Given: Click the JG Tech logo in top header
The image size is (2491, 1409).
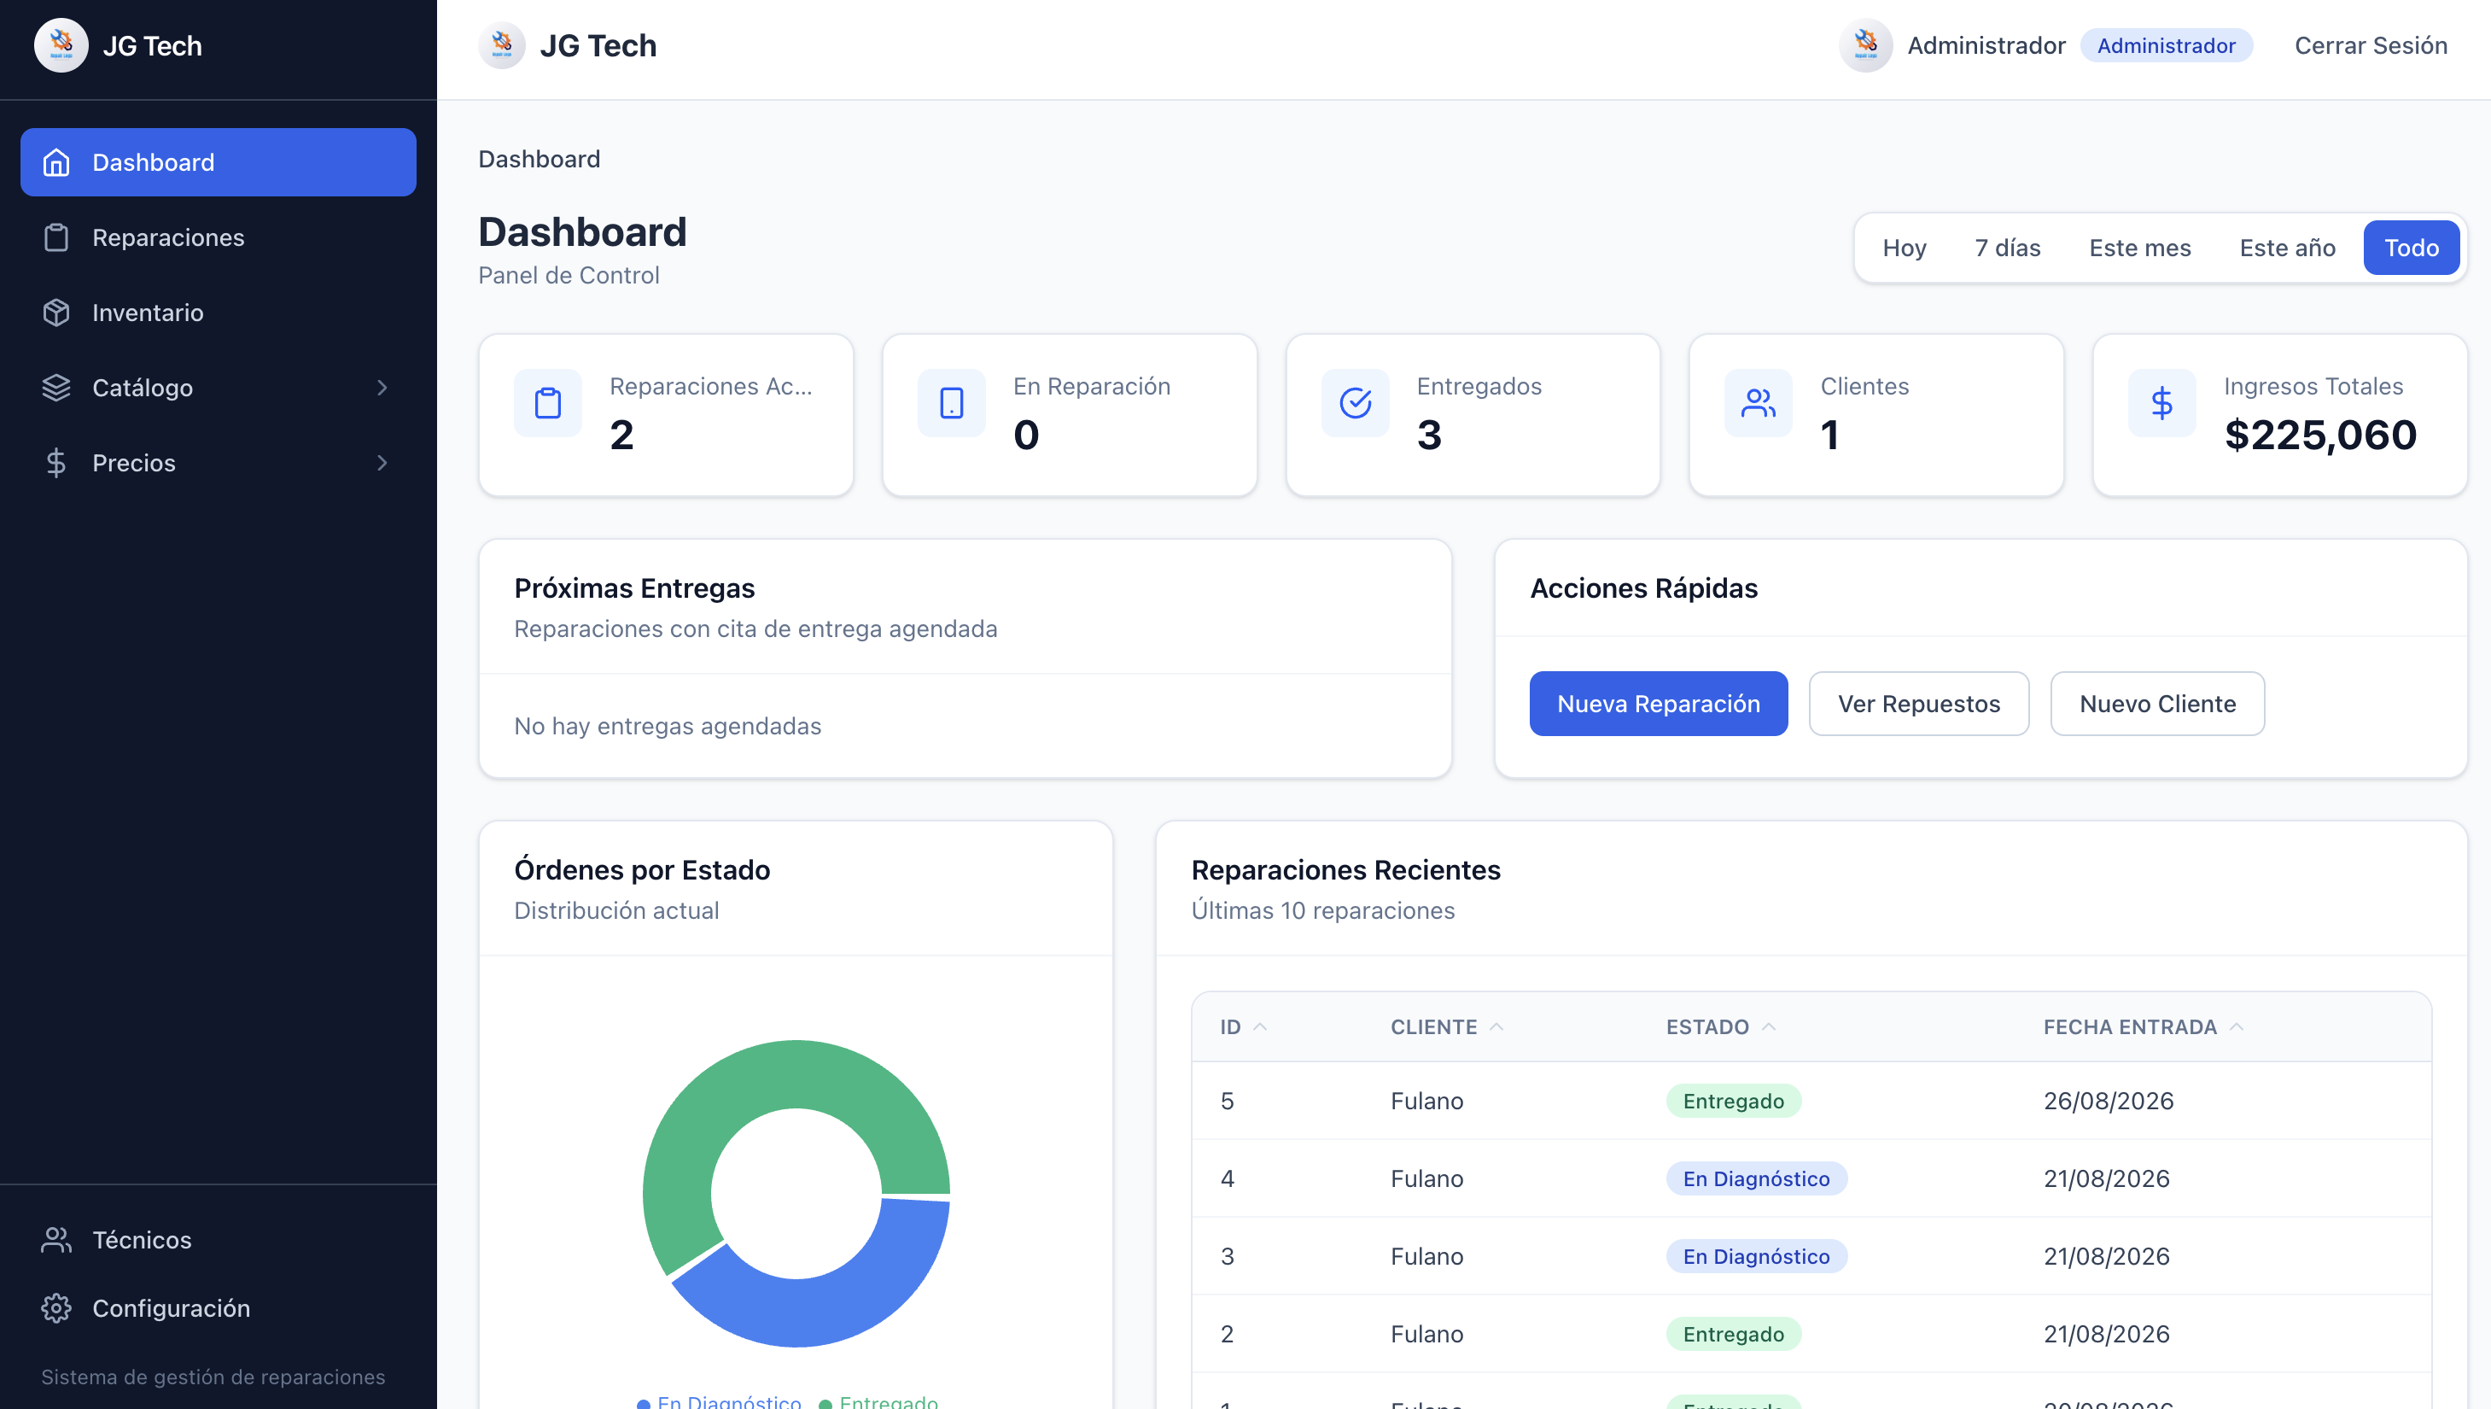Looking at the screenshot, I should [x=502, y=45].
